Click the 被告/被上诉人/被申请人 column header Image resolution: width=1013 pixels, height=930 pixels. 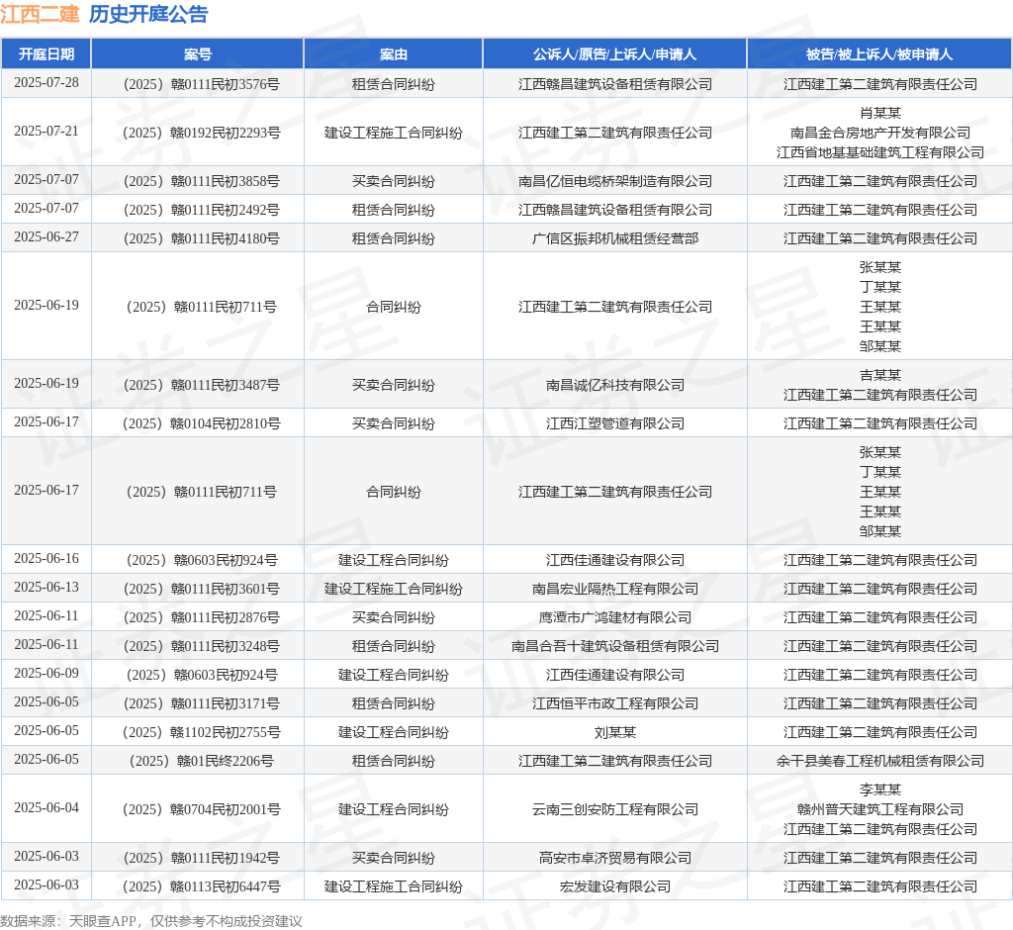pos(879,54)
